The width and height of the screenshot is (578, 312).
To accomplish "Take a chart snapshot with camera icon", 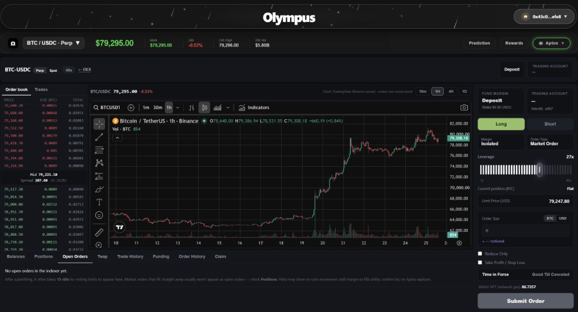I will [x=464, y=107].
